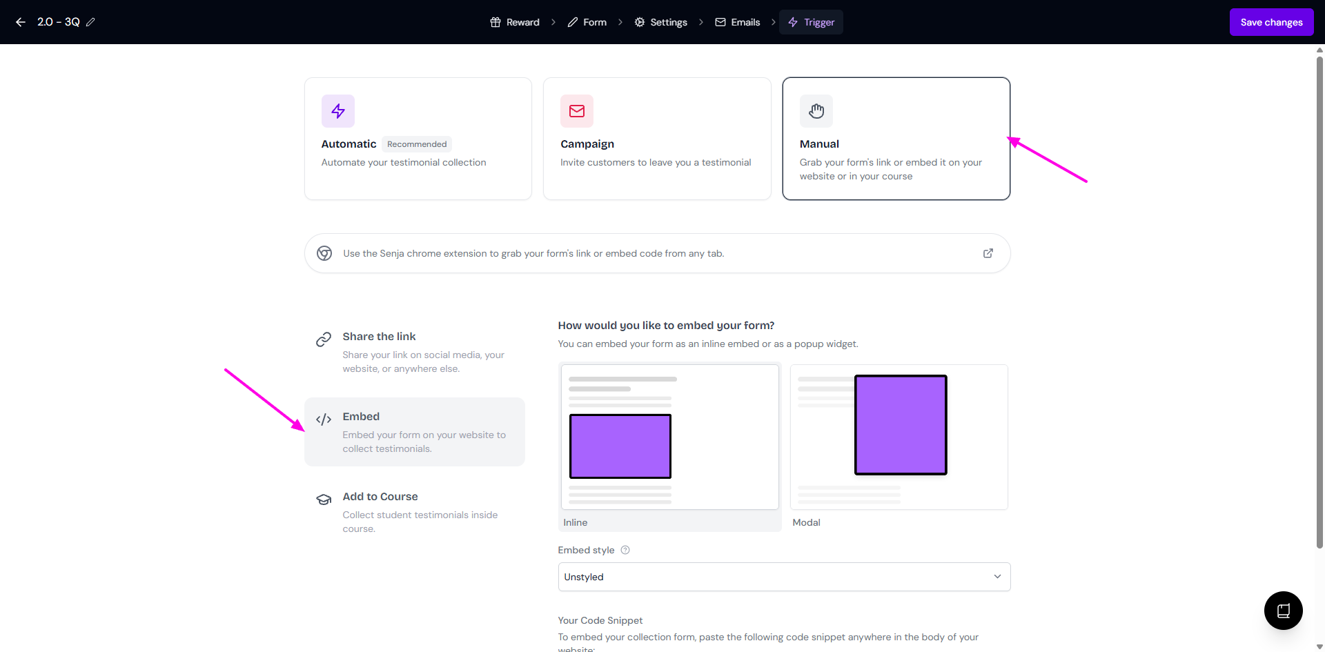Navigate to the Emails step

tap(738, 22)
